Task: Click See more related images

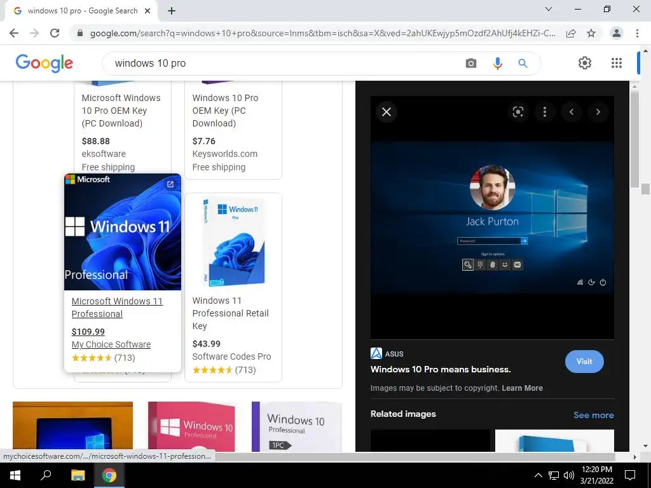Action: pyautogui.click(x=593, y=415)
